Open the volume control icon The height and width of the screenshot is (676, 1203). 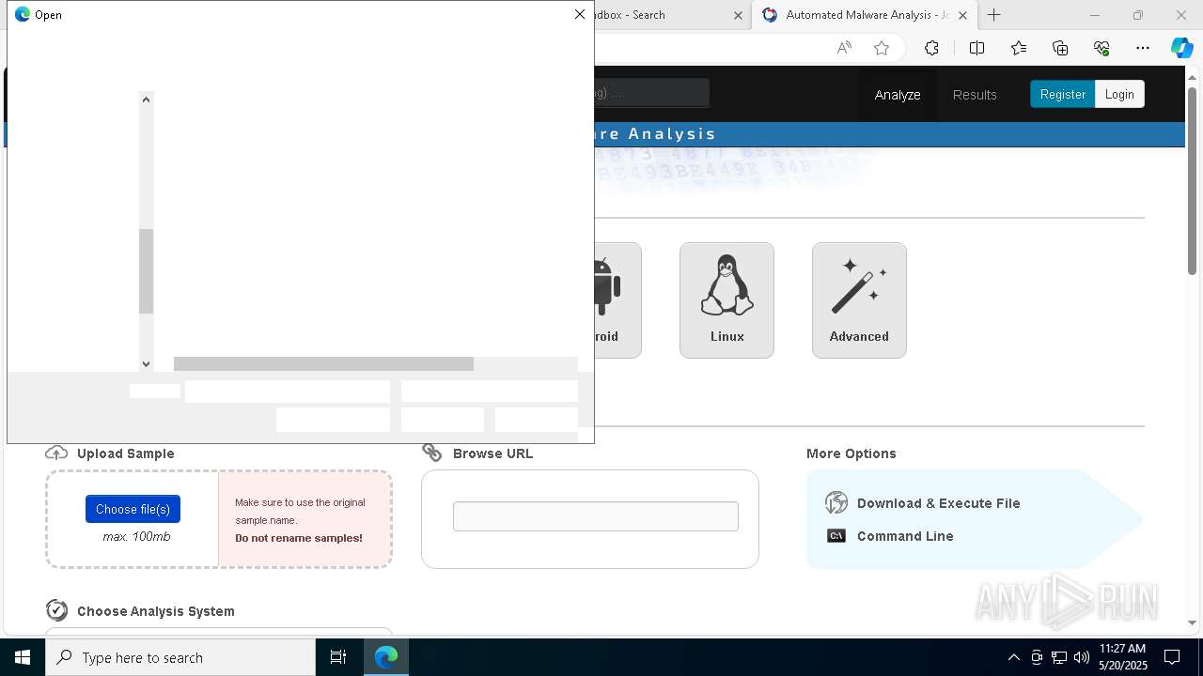(x=1081, y=657)
